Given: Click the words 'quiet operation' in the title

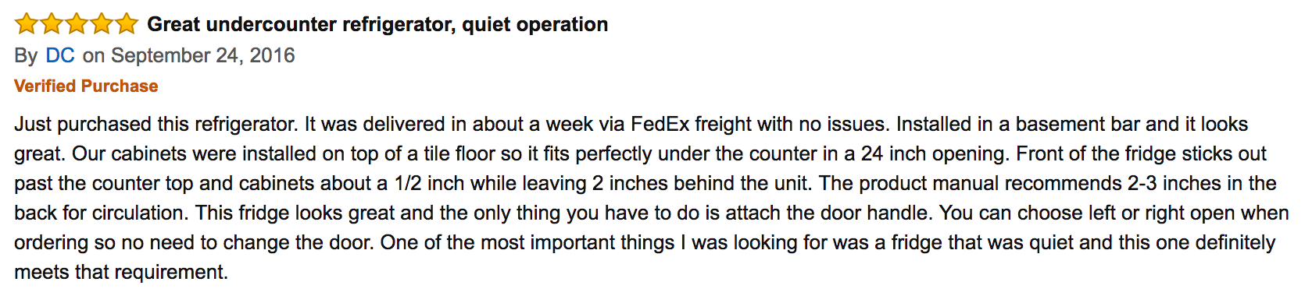Looking at the screenshot, I should coord(535,25).
